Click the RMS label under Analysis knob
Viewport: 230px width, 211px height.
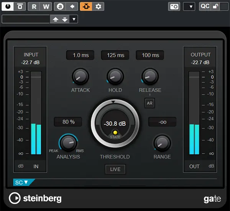coord(80,151)
